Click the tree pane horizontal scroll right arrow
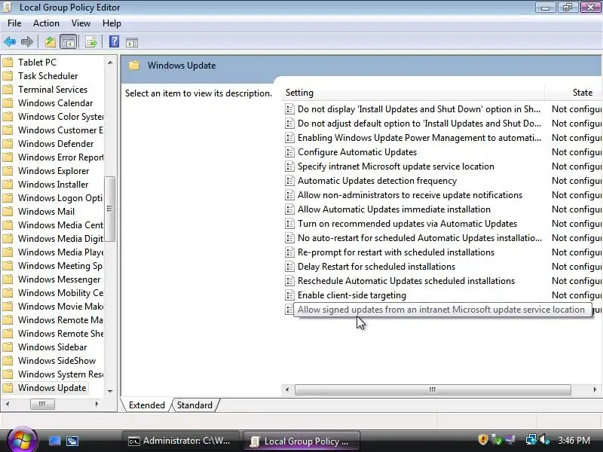 [x=96, y=404]
